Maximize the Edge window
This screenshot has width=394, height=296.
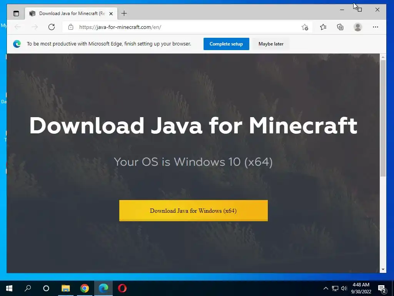tap(360, 10)
